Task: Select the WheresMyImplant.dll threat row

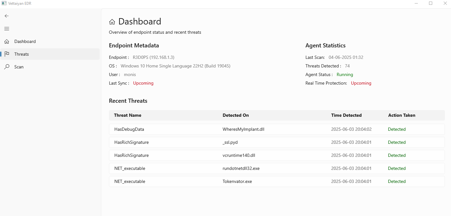Action: [276, 129]
